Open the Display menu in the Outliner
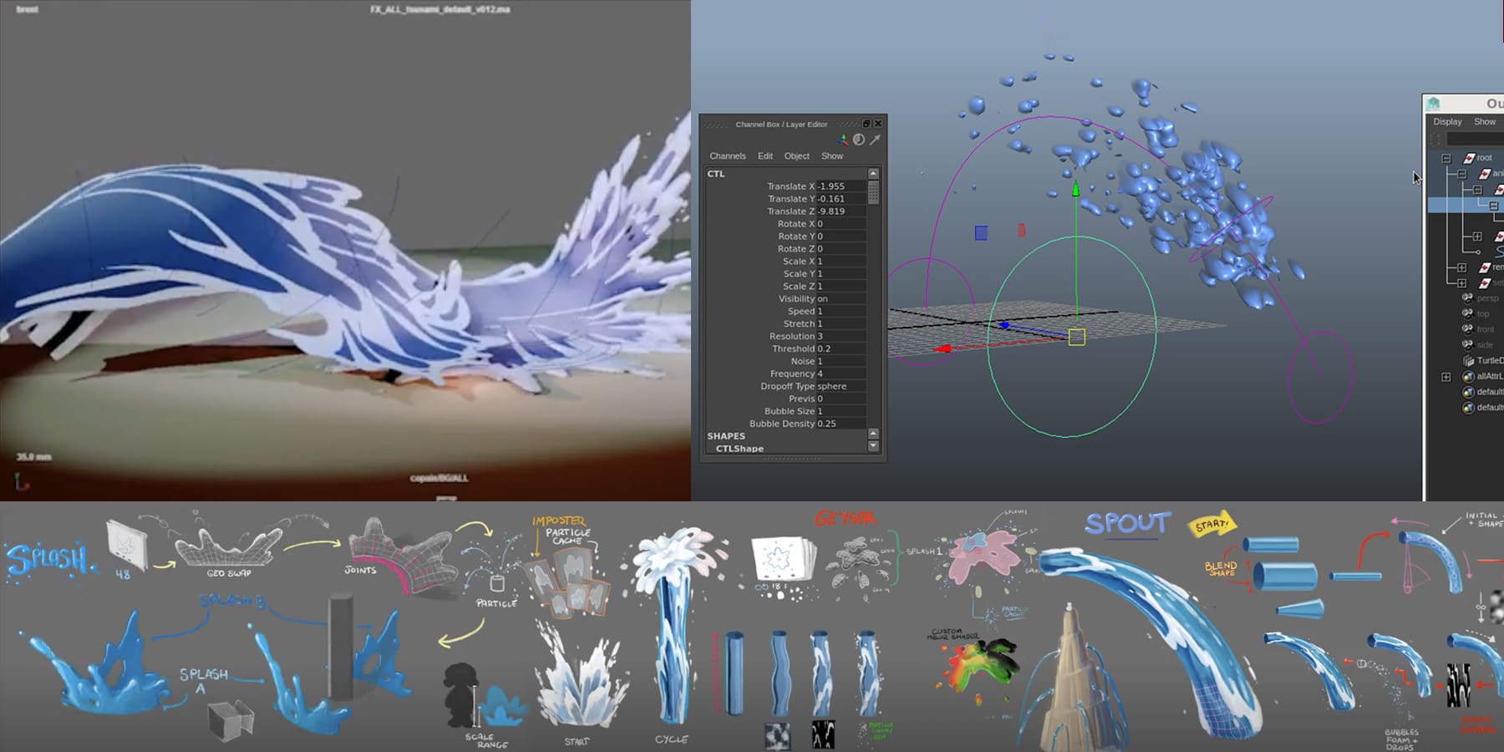 [x=1447, y=122]
